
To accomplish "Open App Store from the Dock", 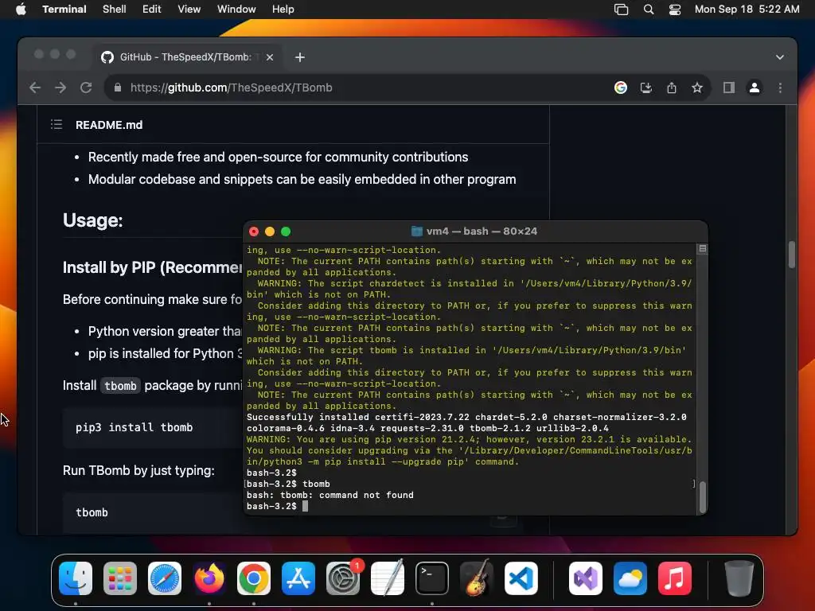I will tap(298, 578).
